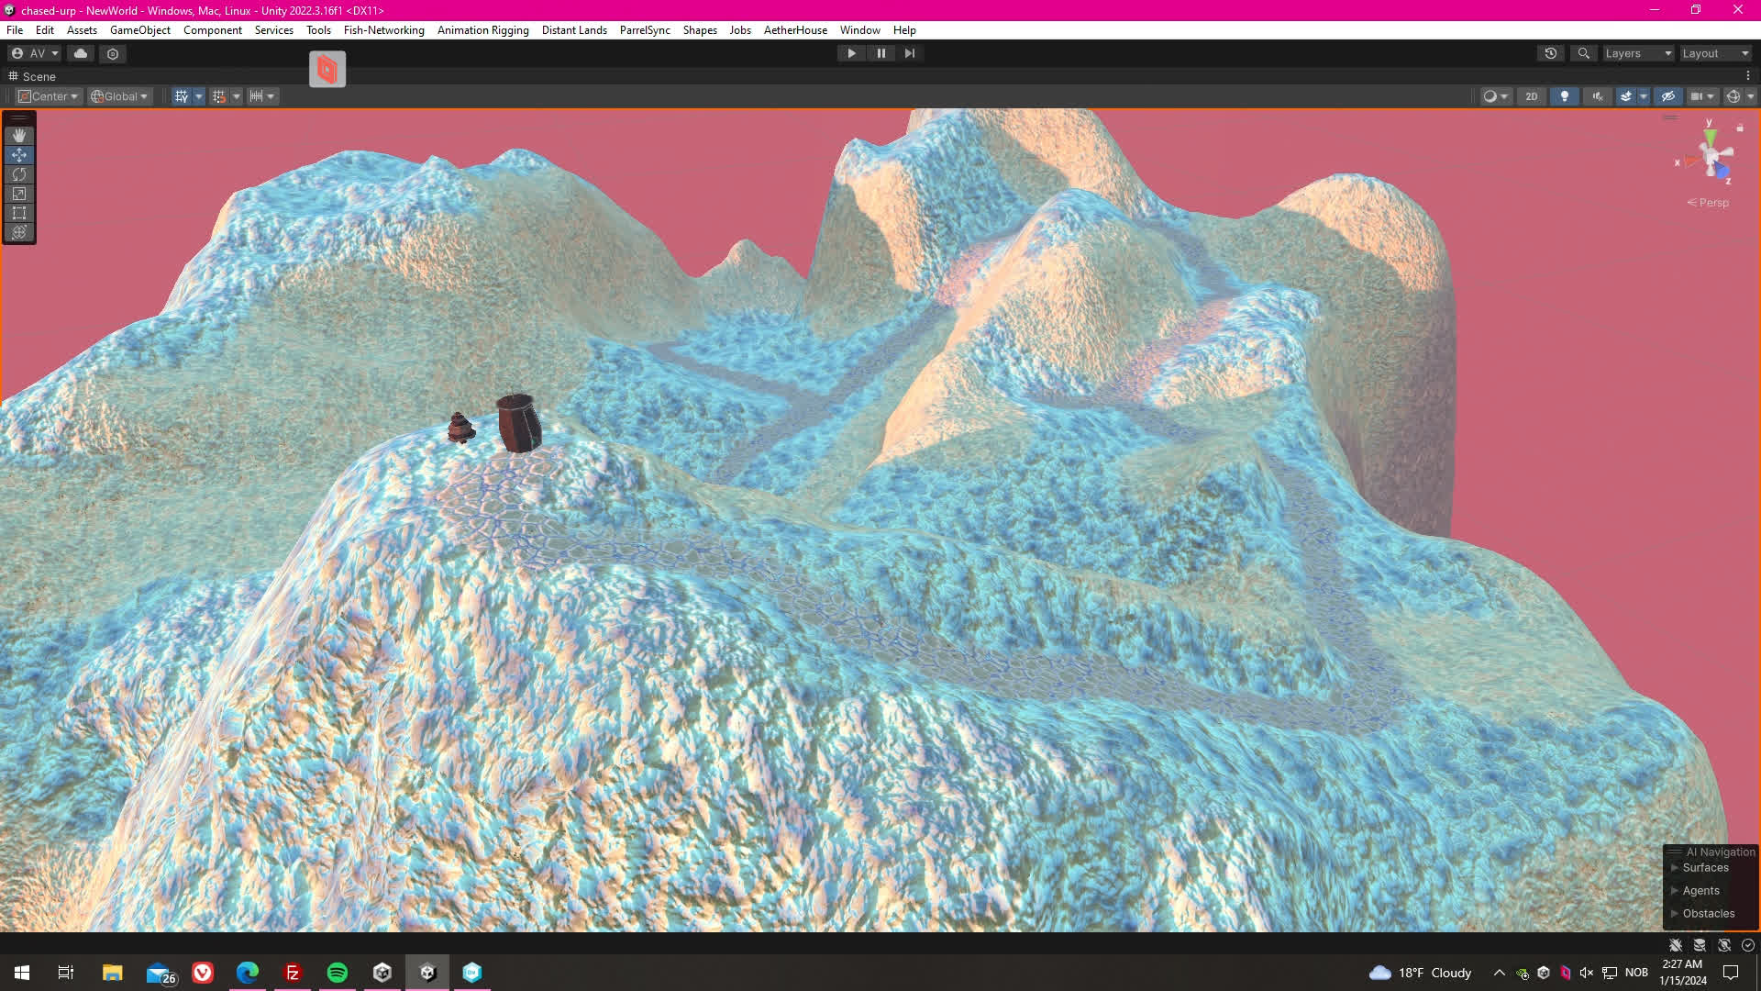The height and width of the screenshot is (991, 1761).
Task: Toggle hidden objects scene visibility
Action: point(1668,96)
